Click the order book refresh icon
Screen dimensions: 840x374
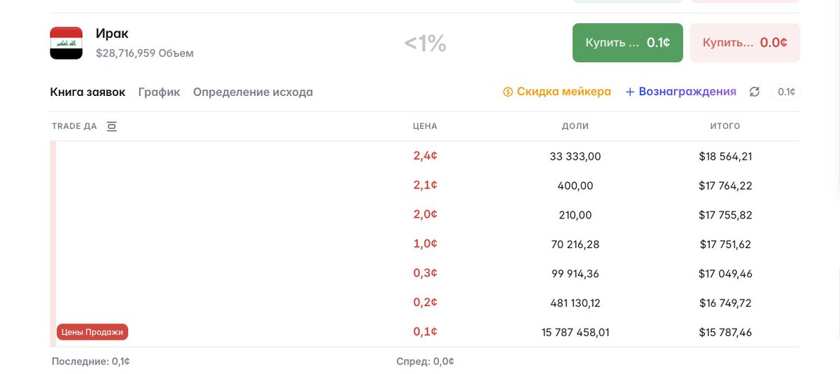(x=754, y=92)
